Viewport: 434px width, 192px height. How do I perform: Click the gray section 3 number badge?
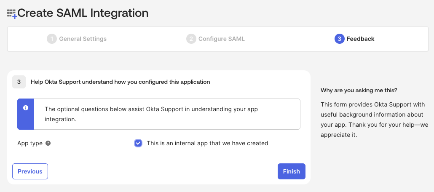click(19, 82)
